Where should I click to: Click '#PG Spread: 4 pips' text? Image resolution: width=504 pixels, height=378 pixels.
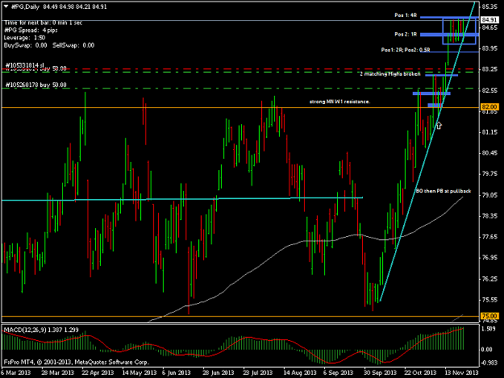[31, 30]
